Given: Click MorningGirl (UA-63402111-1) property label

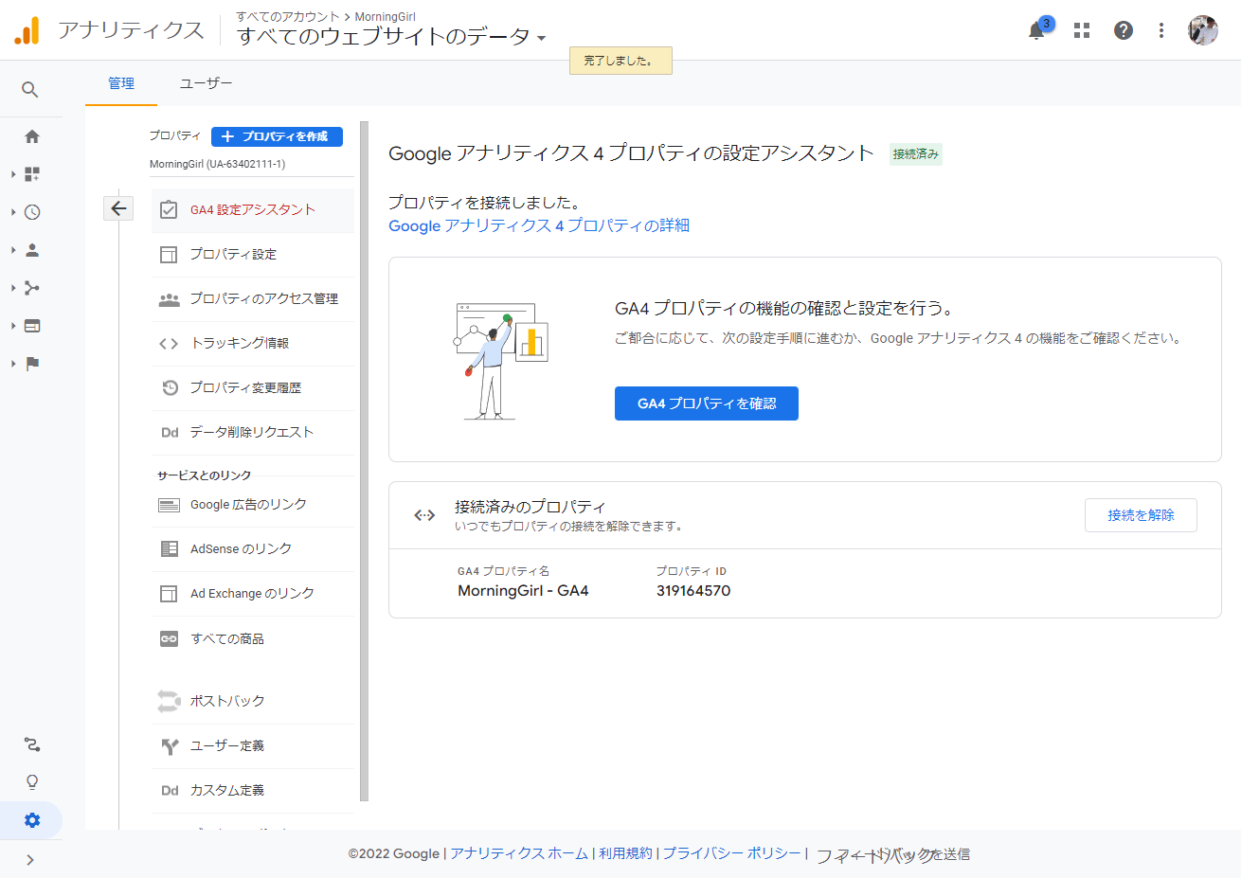Looking at the screenshot, I should coord(218,164).
